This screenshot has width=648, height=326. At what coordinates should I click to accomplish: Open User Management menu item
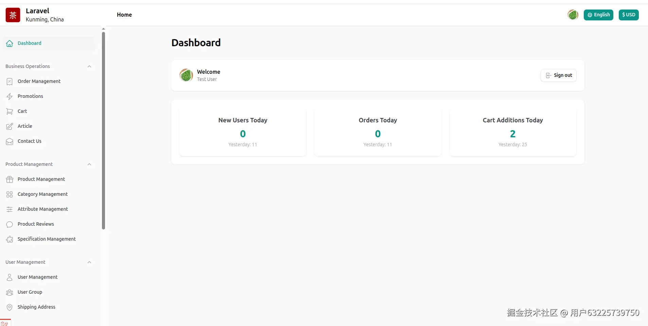(49, 277)
